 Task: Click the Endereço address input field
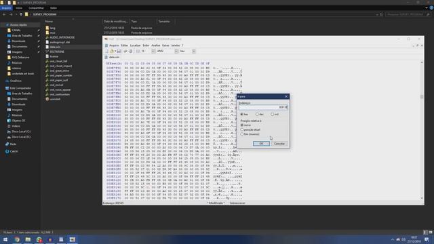click(263, 107)
